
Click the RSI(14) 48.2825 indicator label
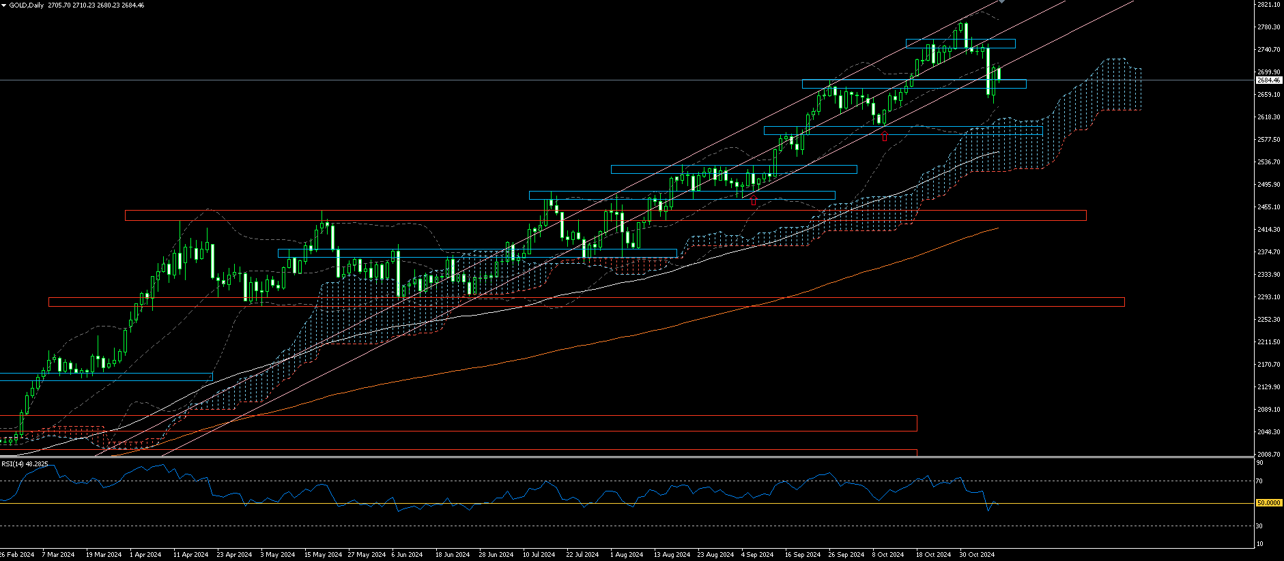(x=25, y=464)
